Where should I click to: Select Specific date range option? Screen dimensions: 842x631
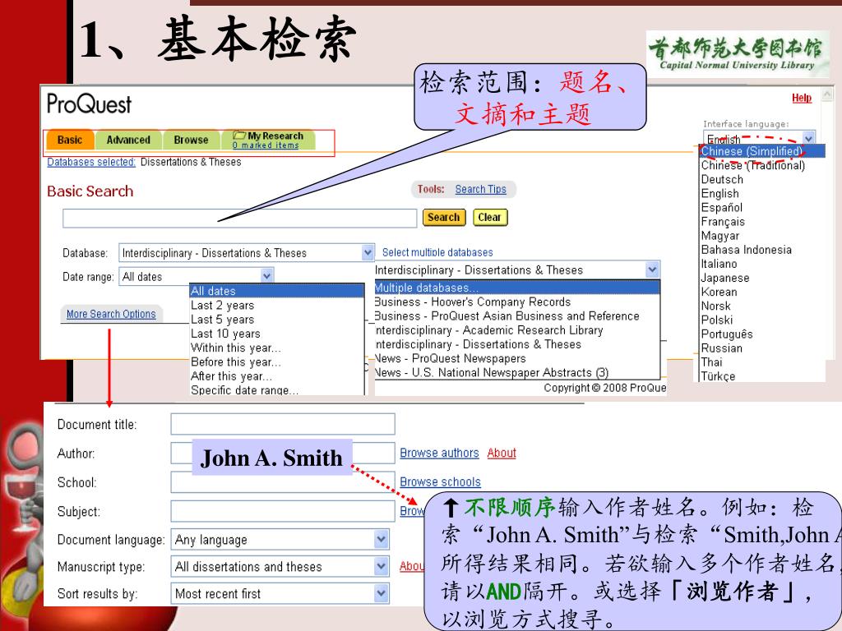[277, 389]
